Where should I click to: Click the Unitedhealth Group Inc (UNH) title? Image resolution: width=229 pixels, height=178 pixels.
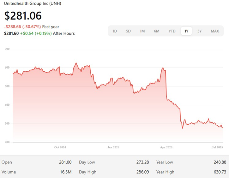(x=32, y=4)
